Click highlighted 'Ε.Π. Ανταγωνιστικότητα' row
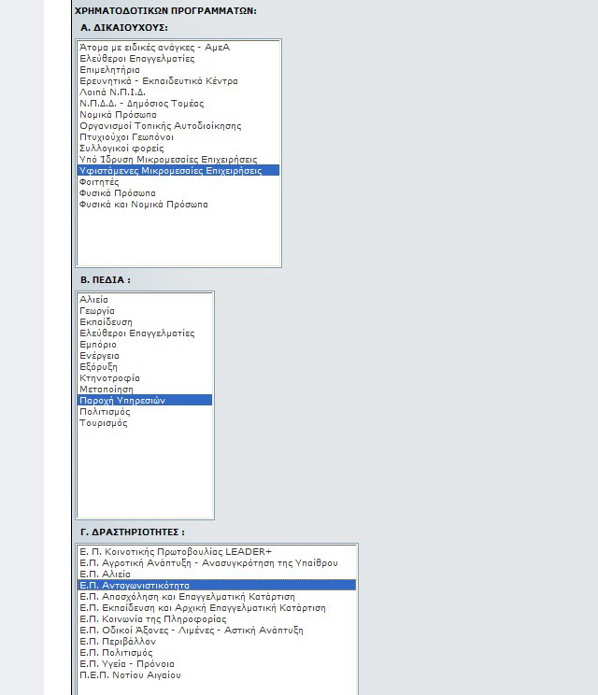 pyautogui.click(x=217, y=586)
